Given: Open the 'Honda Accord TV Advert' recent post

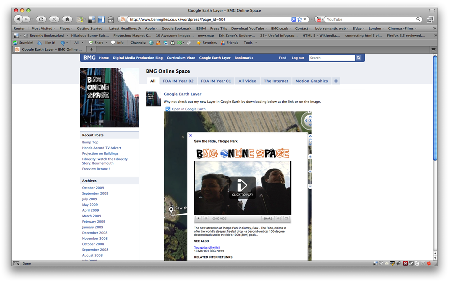Looking at the screenshot, I should click(x=102, y=148).
